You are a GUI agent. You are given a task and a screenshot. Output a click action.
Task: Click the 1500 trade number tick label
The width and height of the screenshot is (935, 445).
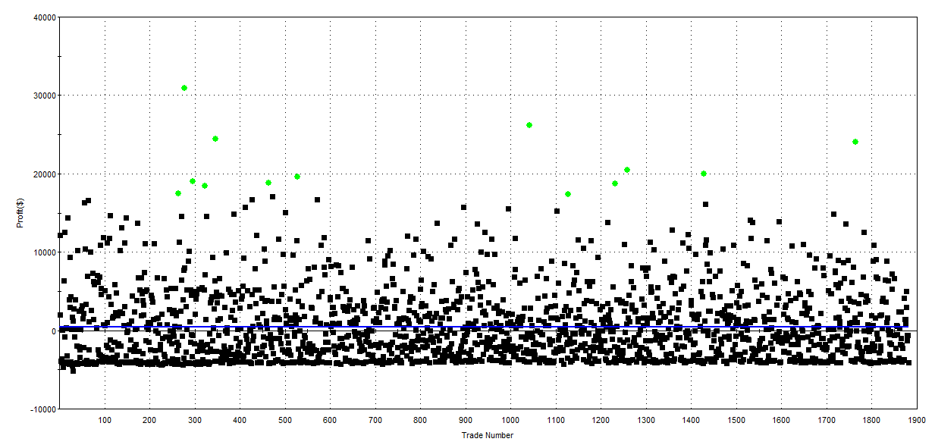(736, 418)
